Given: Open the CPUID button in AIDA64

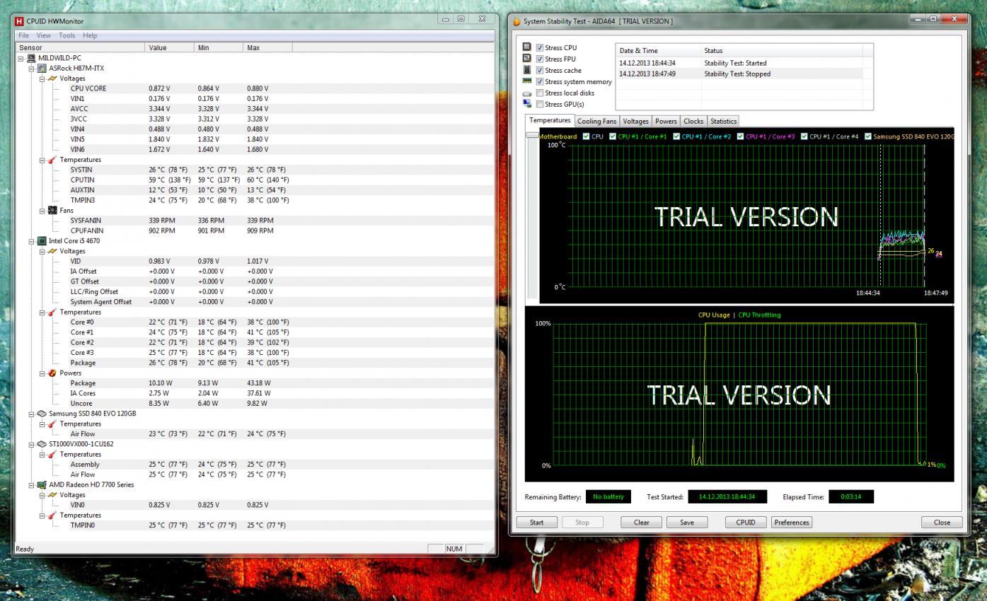Looking at the screenshot, I should point(746,523).
